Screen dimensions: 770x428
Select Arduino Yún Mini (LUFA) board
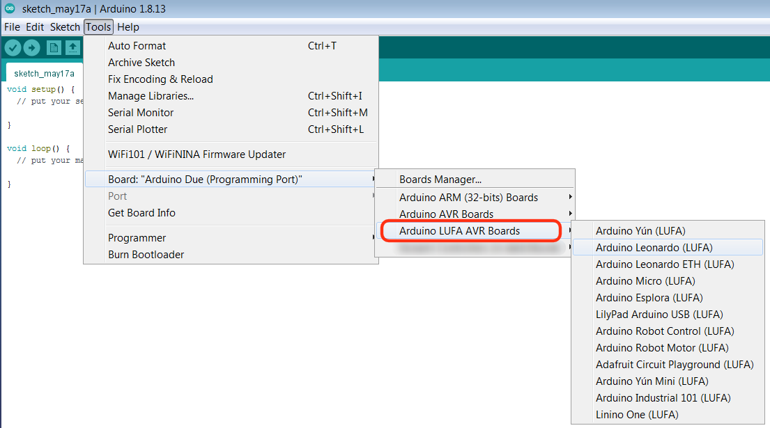[668, 381]
